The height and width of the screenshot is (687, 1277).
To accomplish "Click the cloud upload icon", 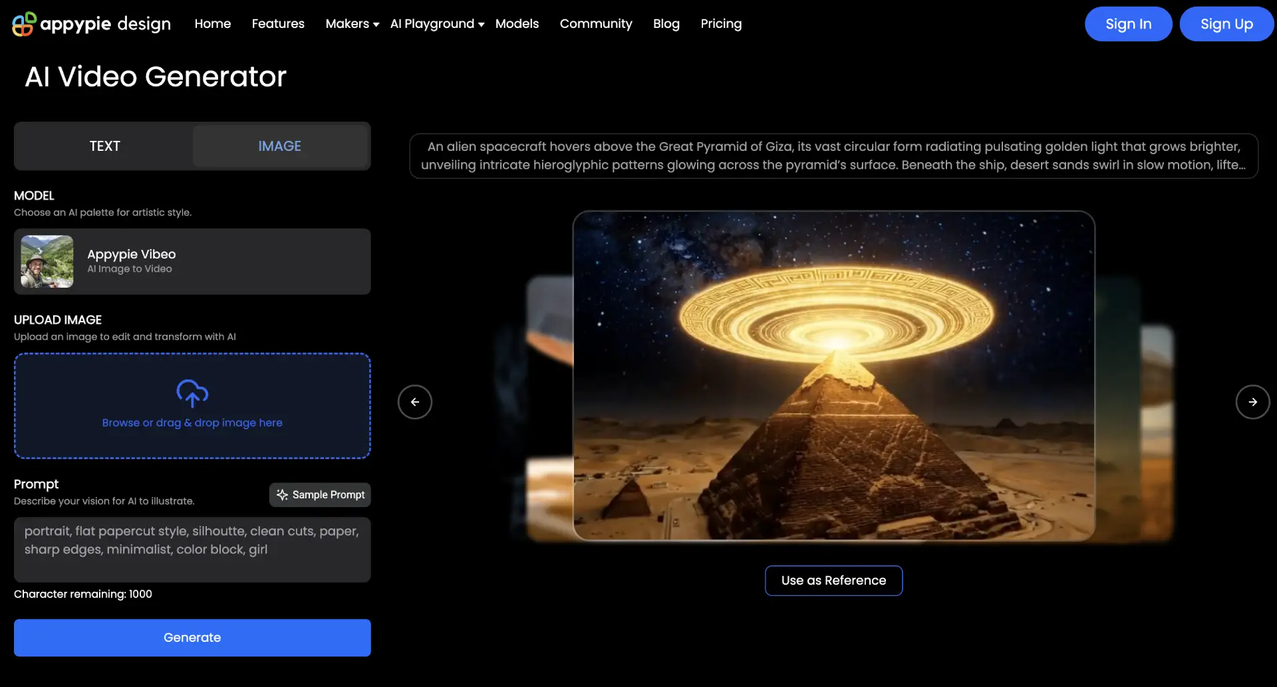I will pyautogui.click(x=192, y=394).
